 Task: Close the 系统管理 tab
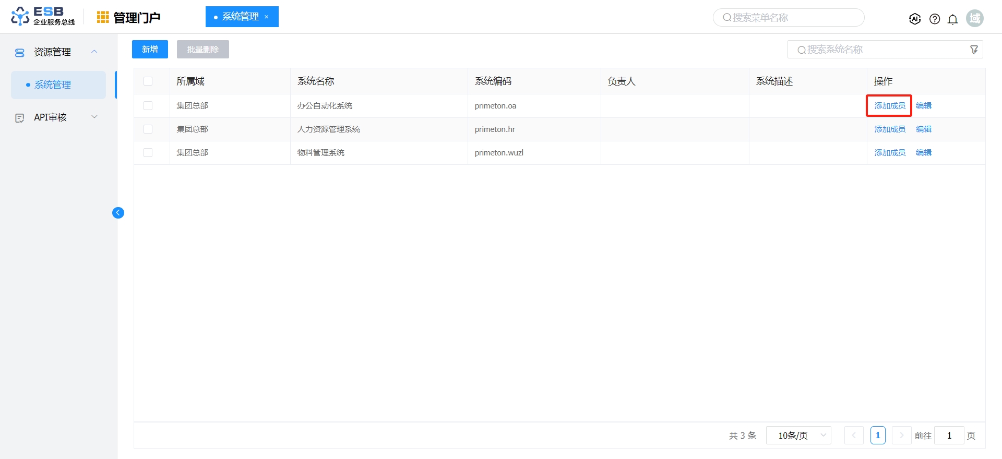(267, 17)
